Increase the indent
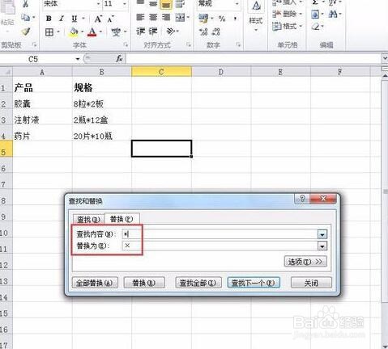This screenshot has width=388, height=349. pos(153,32)
